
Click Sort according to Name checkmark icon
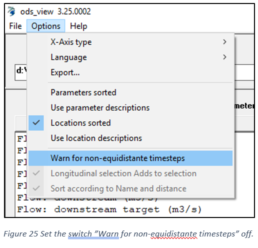pos(36,188)
